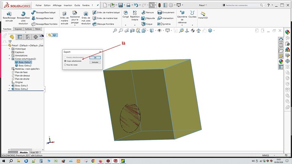Open the Courbes curves tool
The width and height of the screenshot is (292, 164).
pyautogui.click(x=193, y=14)
